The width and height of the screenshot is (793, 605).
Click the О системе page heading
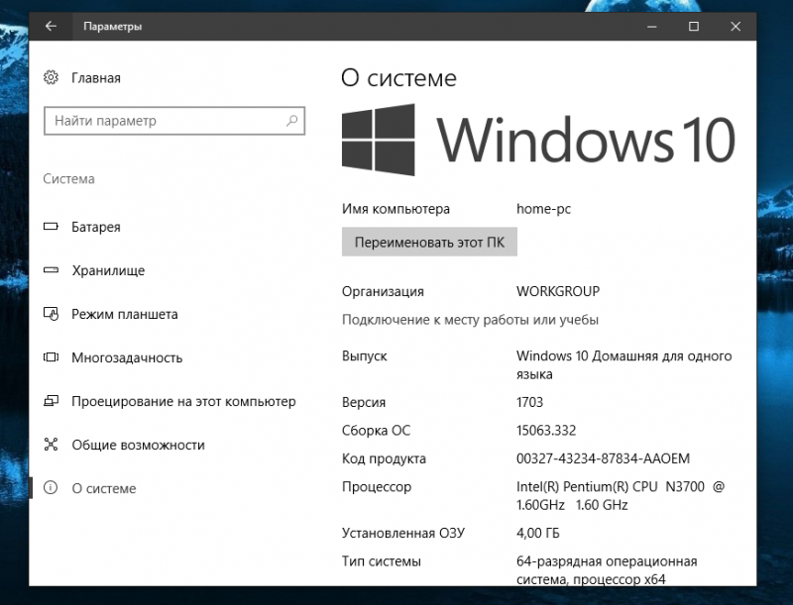click(399, 78)
